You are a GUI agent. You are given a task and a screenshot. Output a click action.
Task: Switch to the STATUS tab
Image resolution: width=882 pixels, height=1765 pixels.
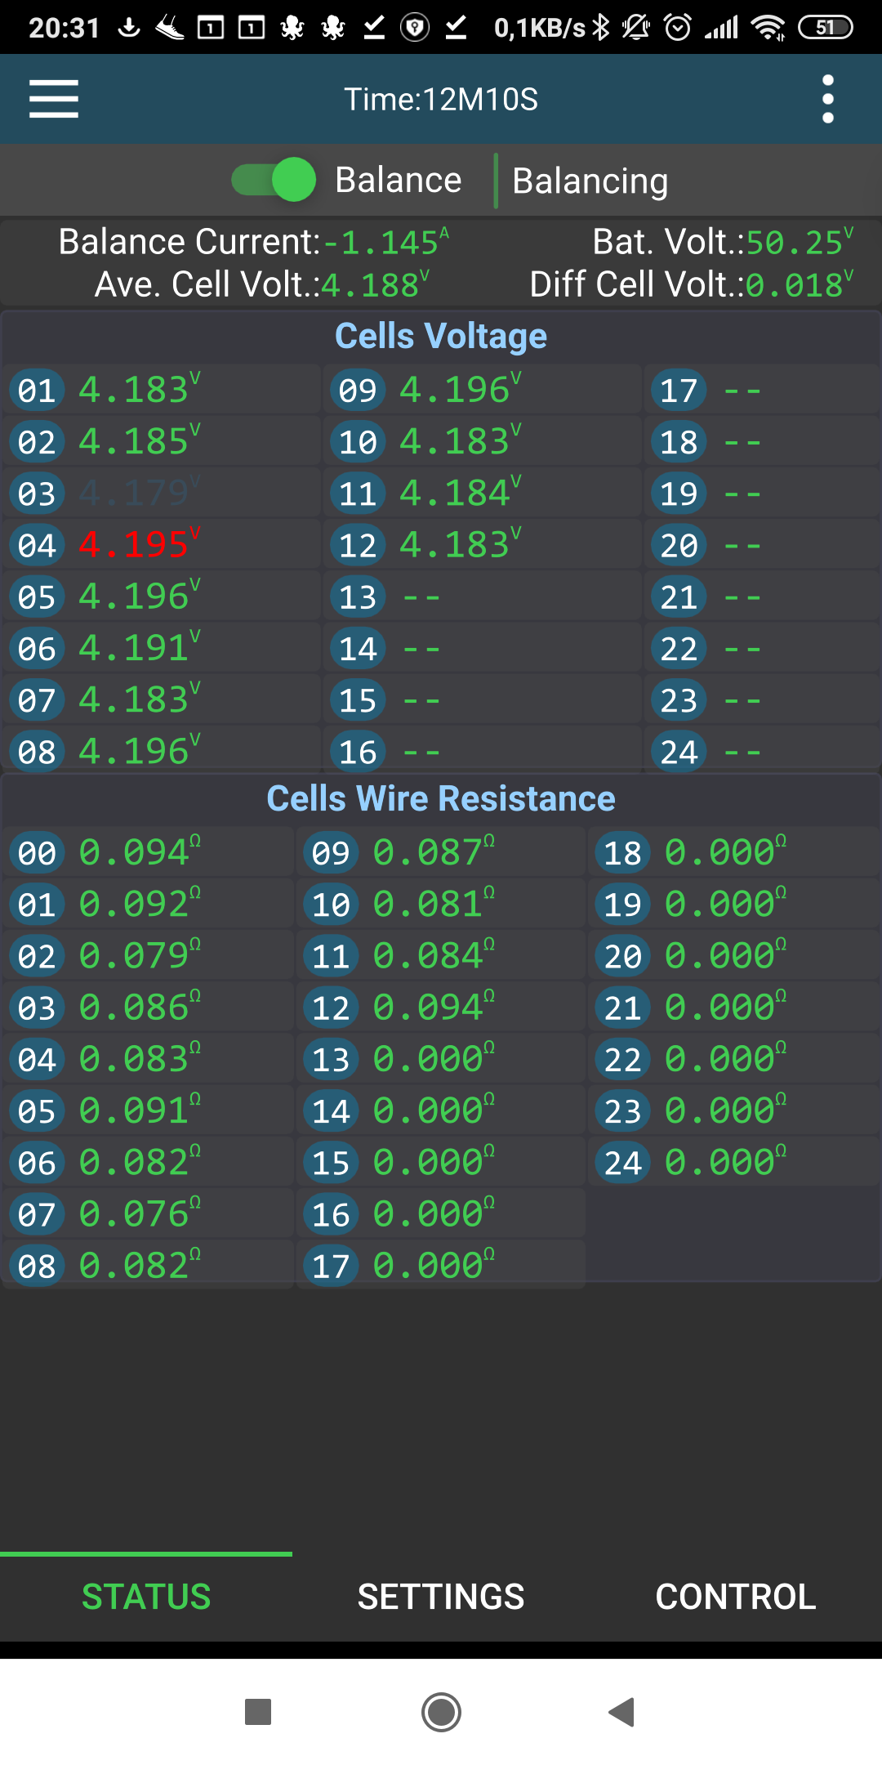point(146,1597)
